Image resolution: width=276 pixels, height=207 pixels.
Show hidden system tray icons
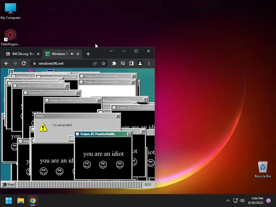(228, 201)
